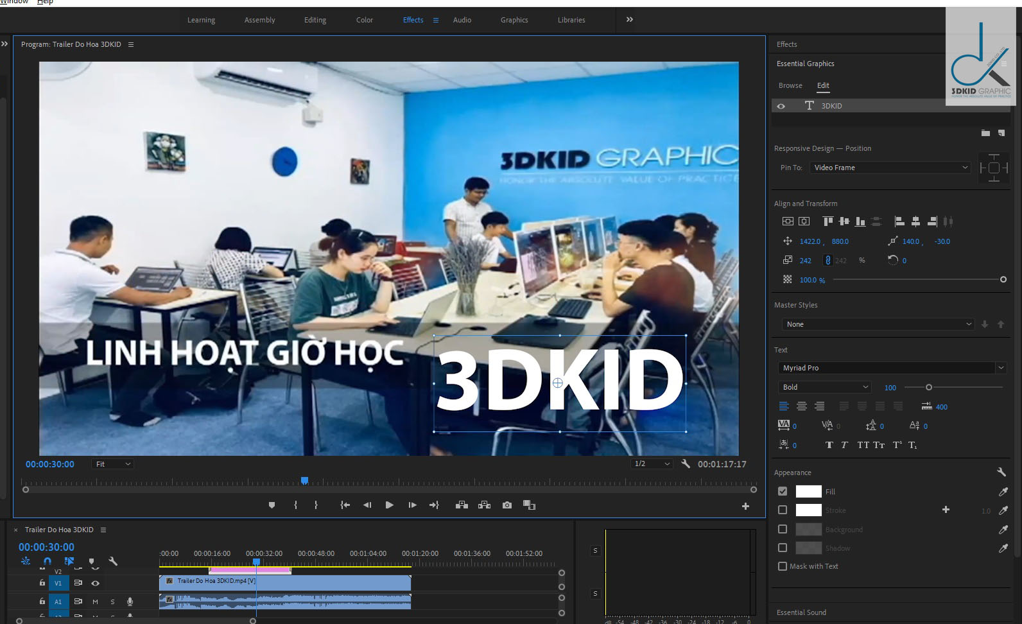Open Program monitor panel menu

tap(131, 44)
